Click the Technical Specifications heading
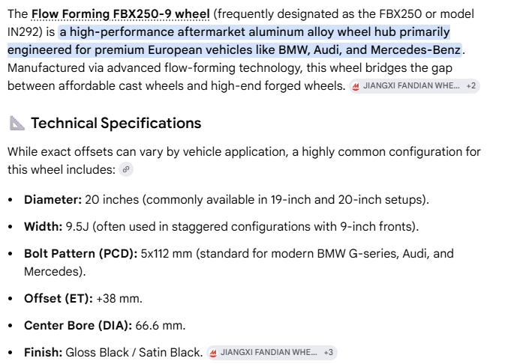Viewport: 511px width, 364px height. coord(116,123)
